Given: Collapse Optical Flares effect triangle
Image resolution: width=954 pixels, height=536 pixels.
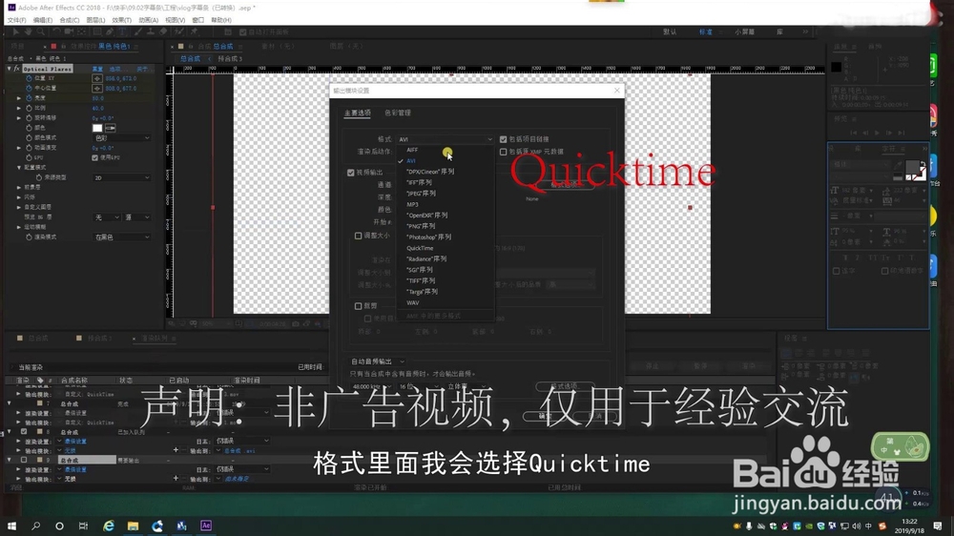Looking at the screenshot, I should [x=10, y=69].
